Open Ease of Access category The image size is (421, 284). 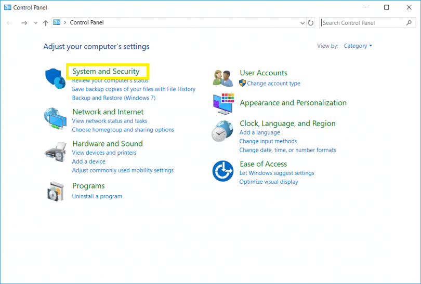(263, 164)
